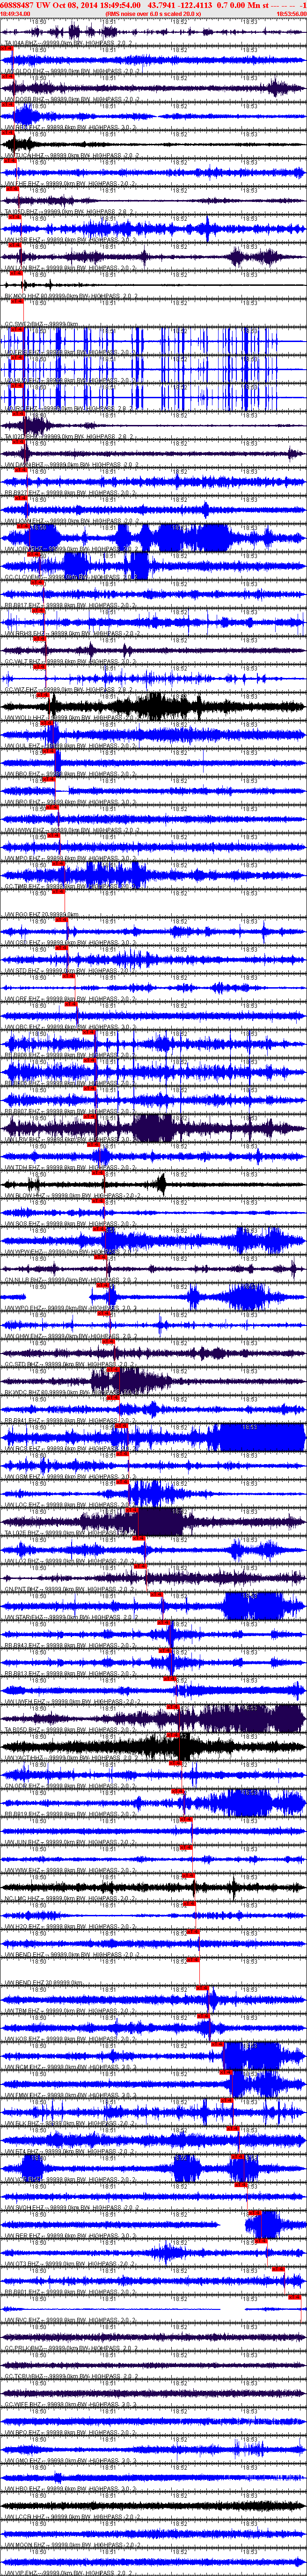307x2576 pixels.
Task: Click the start time 18:49:34.00 in header
Action: coord(15,13)
